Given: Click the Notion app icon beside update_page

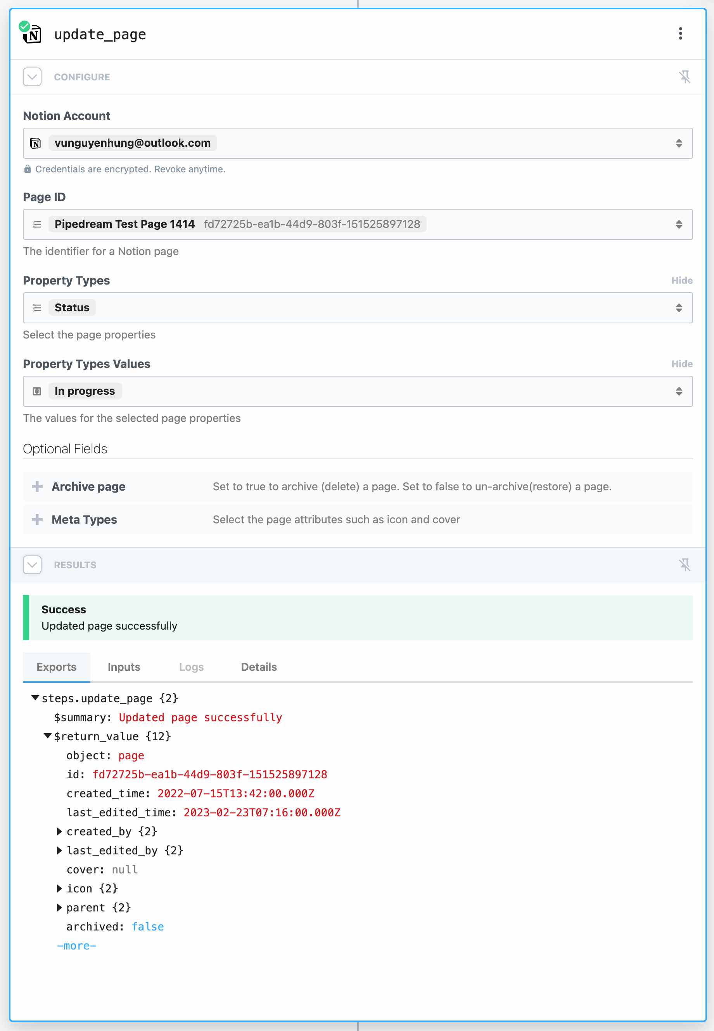Looking at the screenshot, I should (33, 34).
